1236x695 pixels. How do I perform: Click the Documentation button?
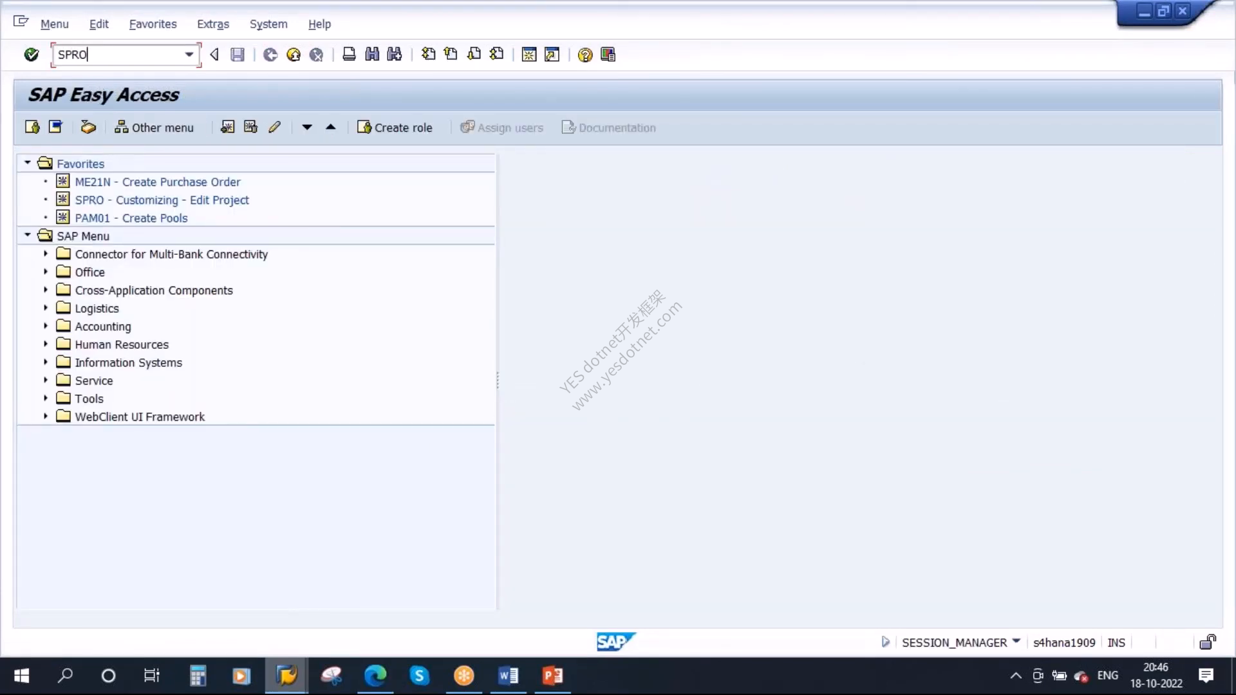coord(609,127)
